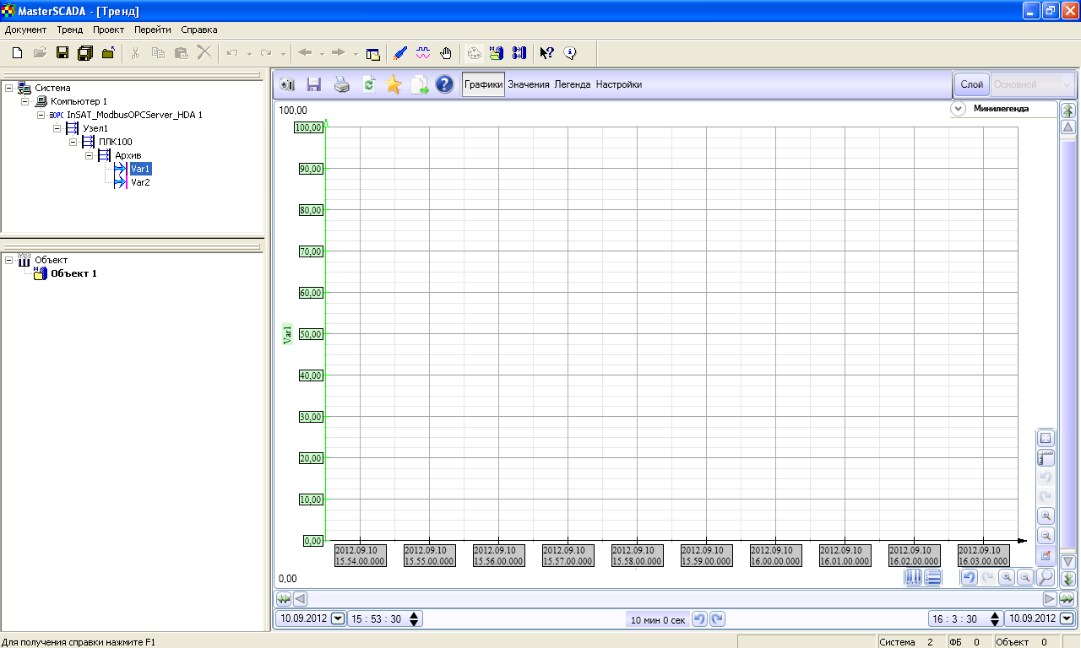Open trend help via blue question mark

[x=445, y=84]
